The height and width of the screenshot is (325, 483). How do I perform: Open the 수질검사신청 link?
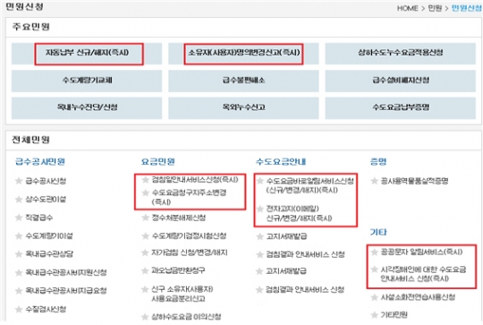46,309
